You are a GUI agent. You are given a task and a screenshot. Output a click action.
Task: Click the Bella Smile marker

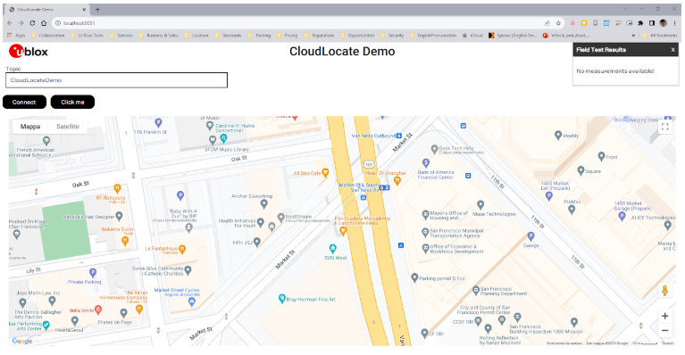coord(98,310)
